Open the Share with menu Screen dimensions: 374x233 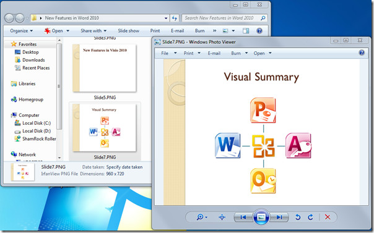coord(94,31)
